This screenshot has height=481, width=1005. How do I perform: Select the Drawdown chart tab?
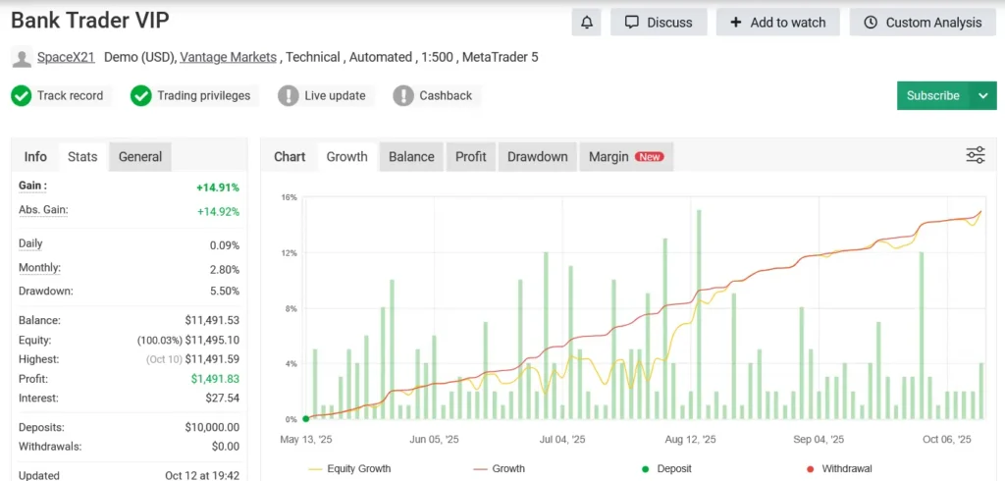(x=537, y=157)
